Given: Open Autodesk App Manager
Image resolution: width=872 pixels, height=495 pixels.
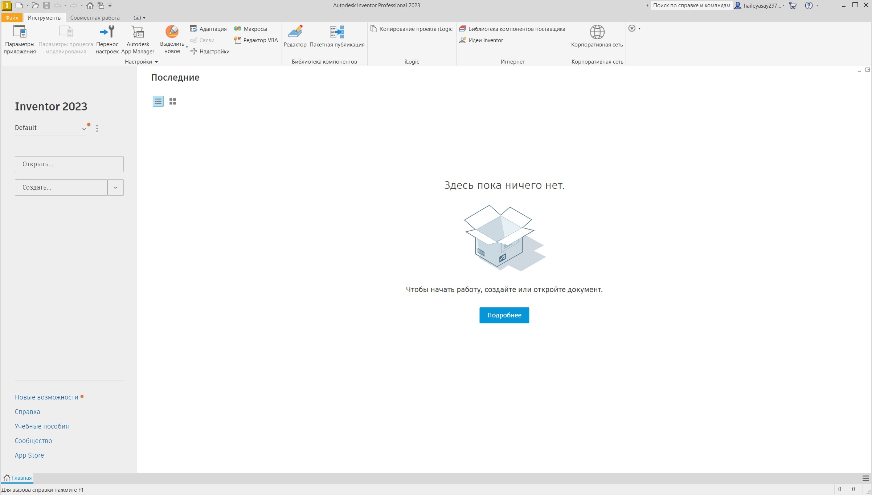Looking at the screenshot, I should (138, 40).
